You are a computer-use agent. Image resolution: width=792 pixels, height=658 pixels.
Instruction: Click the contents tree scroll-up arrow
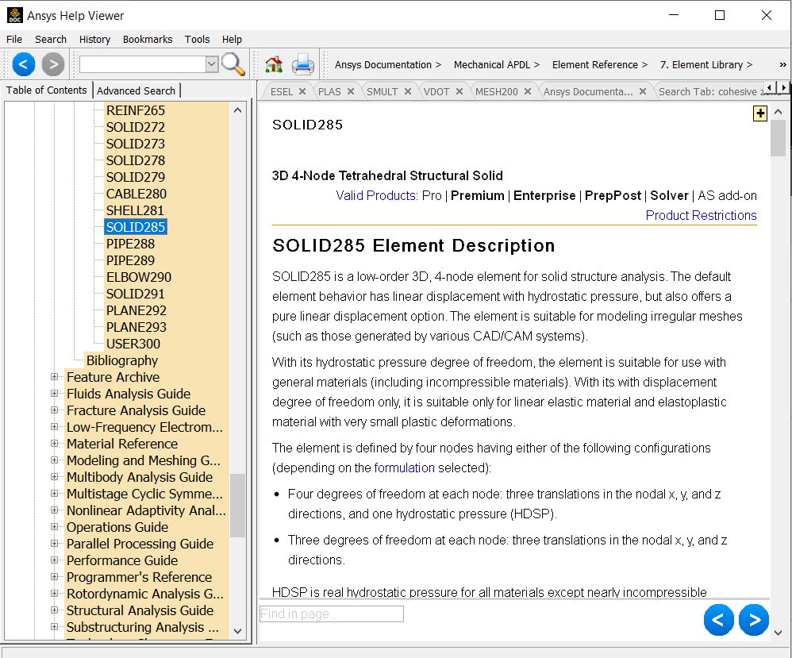(x=237, y=110)
